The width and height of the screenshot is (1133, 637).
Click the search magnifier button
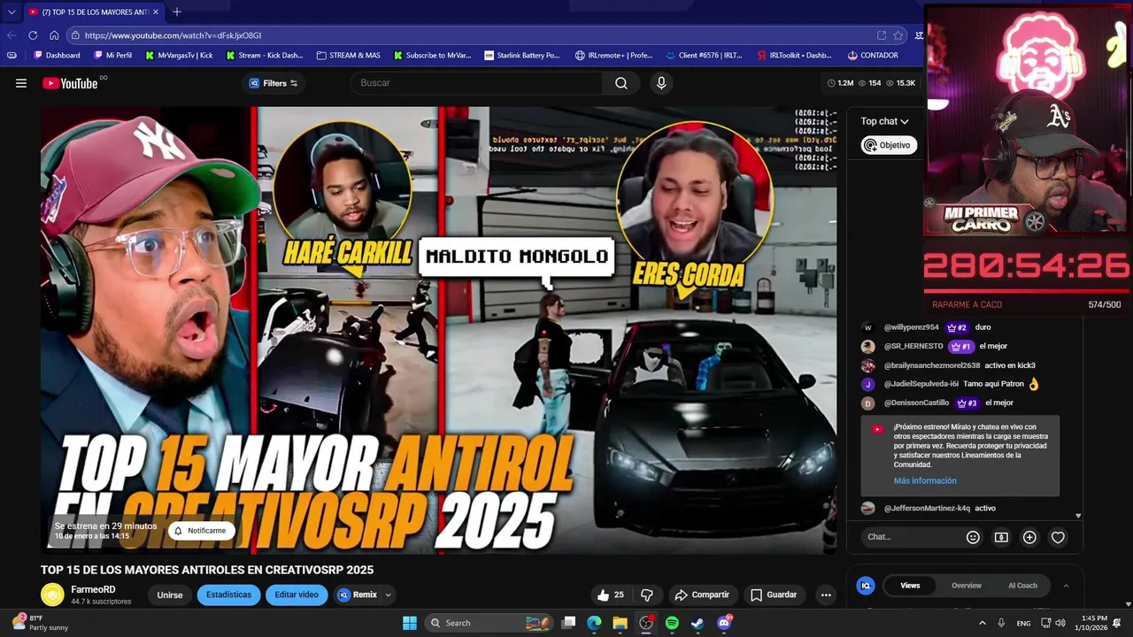pyautogui.click(x=621, y=83)
